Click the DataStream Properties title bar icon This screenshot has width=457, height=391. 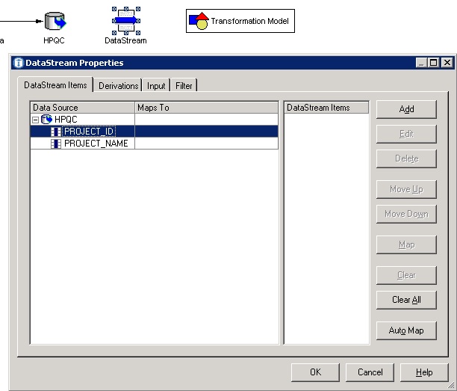click(x=19, y=63)
